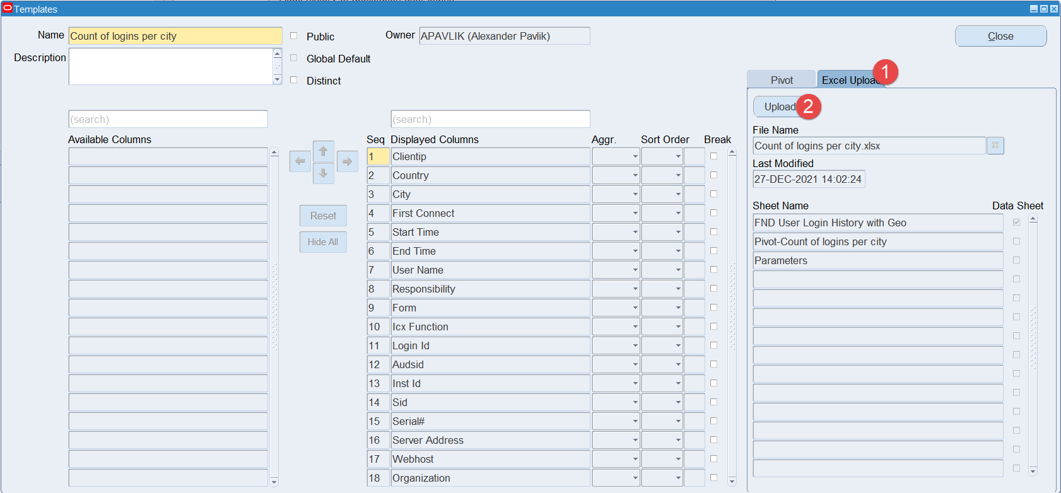This screenshot has width=1061, height=493.
Task: Click the Name field 'Count of logins per city'
Action: click(x=175, y=36)
